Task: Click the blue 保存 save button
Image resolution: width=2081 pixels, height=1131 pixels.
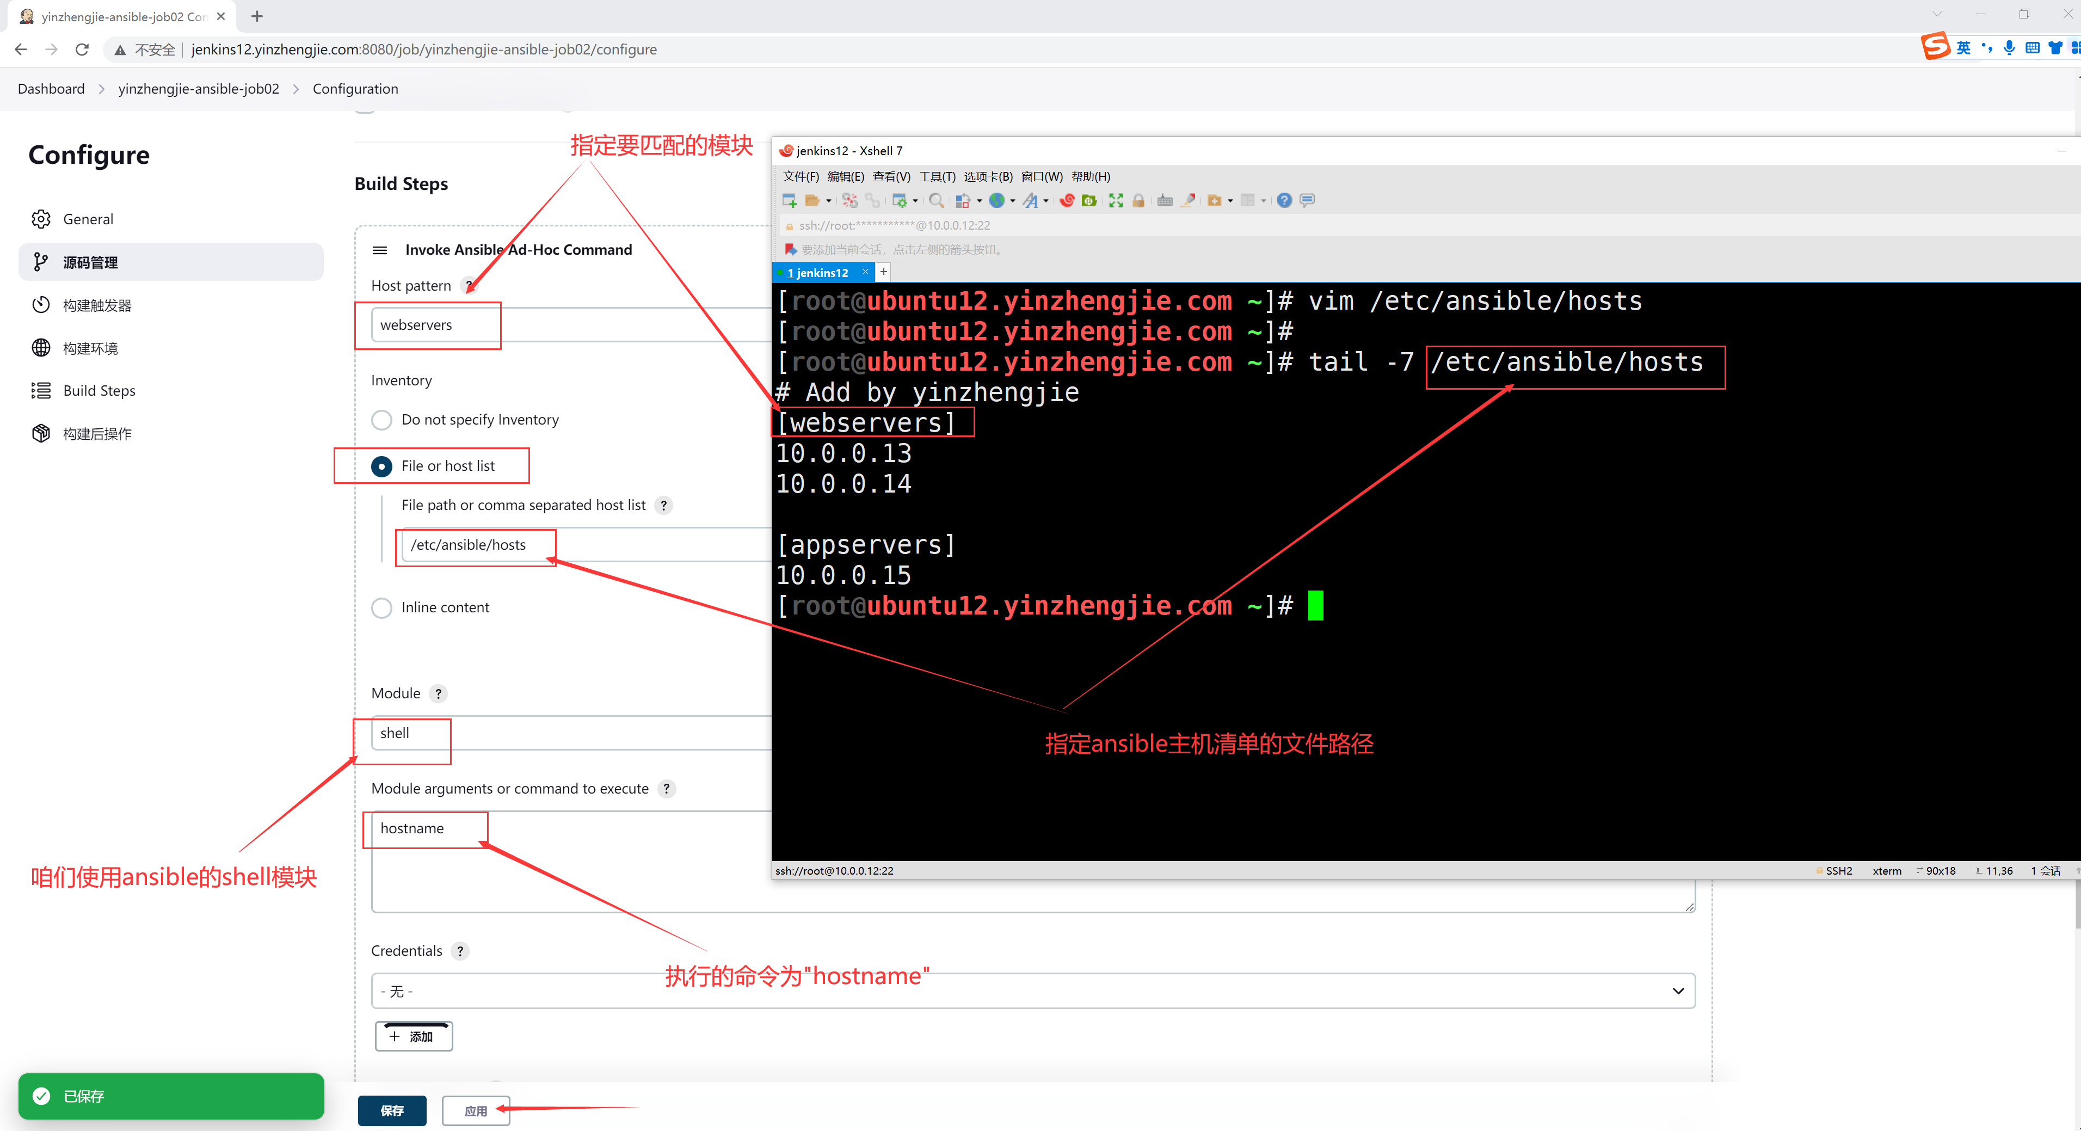Action: [392, 1111]
